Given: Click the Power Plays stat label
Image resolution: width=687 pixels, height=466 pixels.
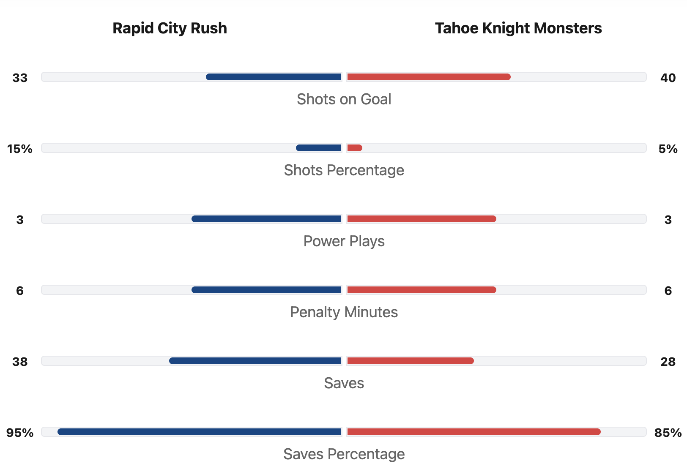Looking at the screenshot, I should click(344, 241).
